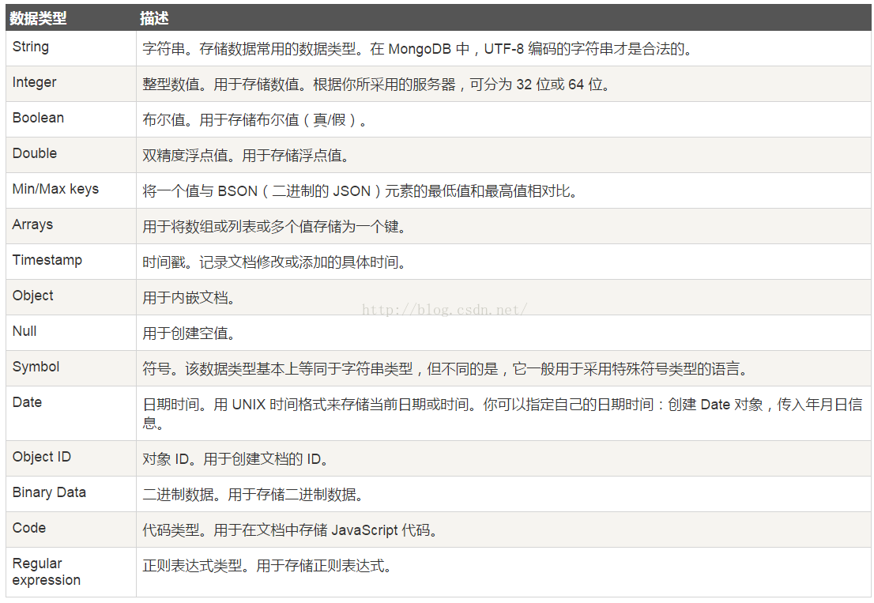Select the Boolean data type cell
This screenshot has width=874, height=603.
(71, 119)
